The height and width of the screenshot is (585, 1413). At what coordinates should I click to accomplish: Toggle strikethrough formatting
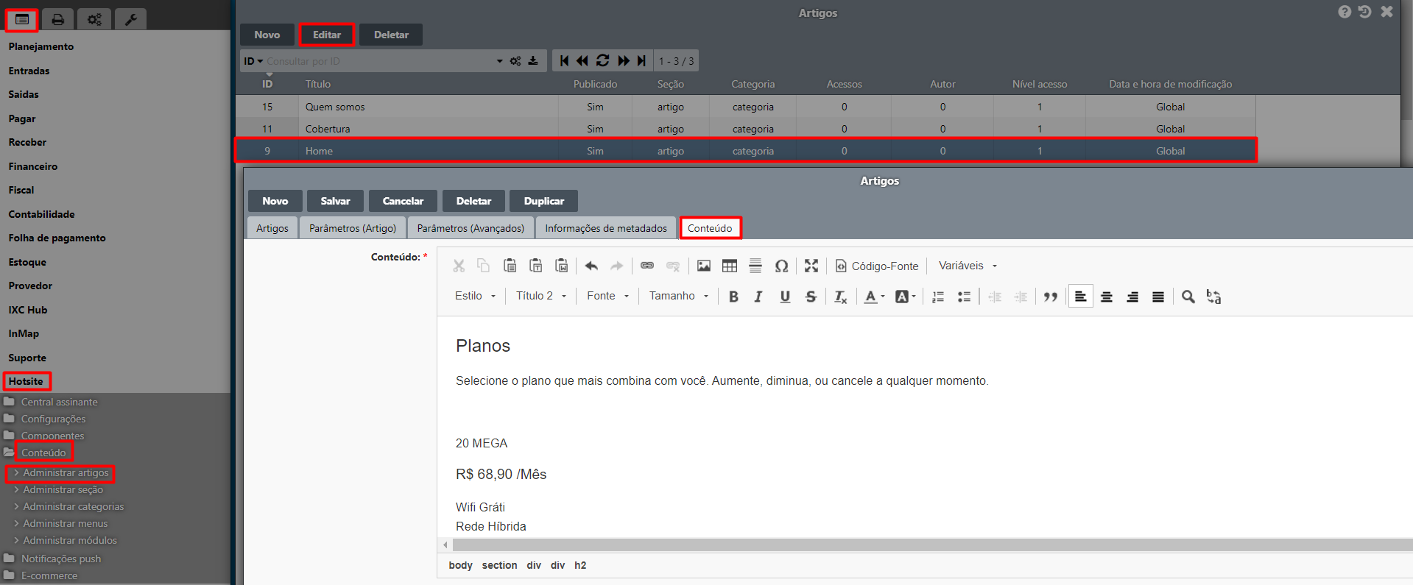pyautogui.click(x=811, y=297)
